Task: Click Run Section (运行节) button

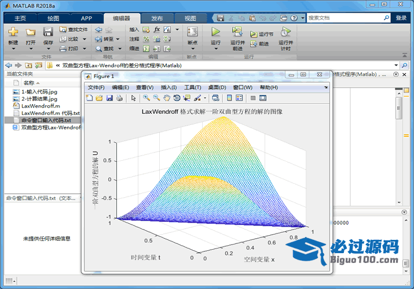Action: point(262,34)
